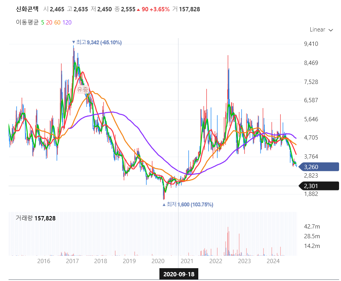Viewport: 341px width, 281px height.
Task: Click the 최고 9,342 high marker
Action: pos(97,42)
